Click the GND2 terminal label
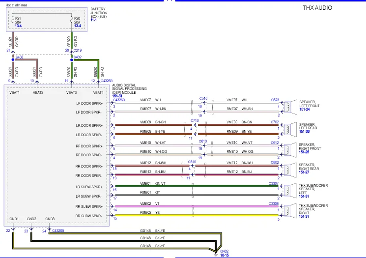366x258 pixels. coord(31,219)
